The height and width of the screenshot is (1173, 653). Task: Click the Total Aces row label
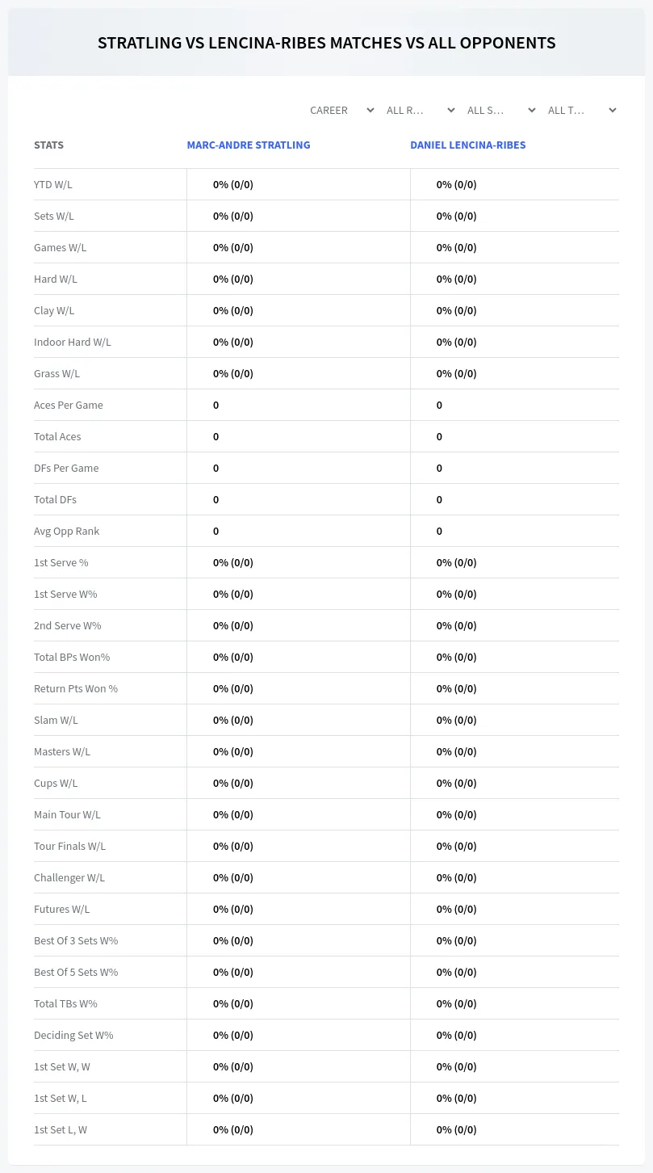pos(57,436)
